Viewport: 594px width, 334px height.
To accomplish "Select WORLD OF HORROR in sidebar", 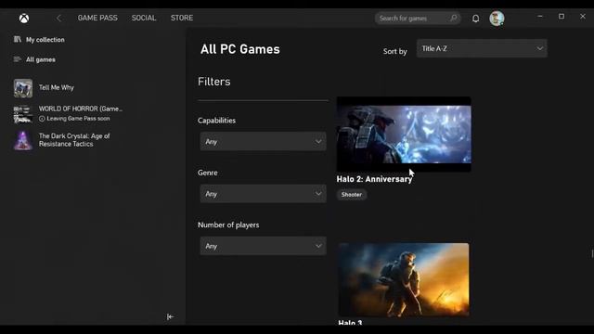I will pos(81,109).
